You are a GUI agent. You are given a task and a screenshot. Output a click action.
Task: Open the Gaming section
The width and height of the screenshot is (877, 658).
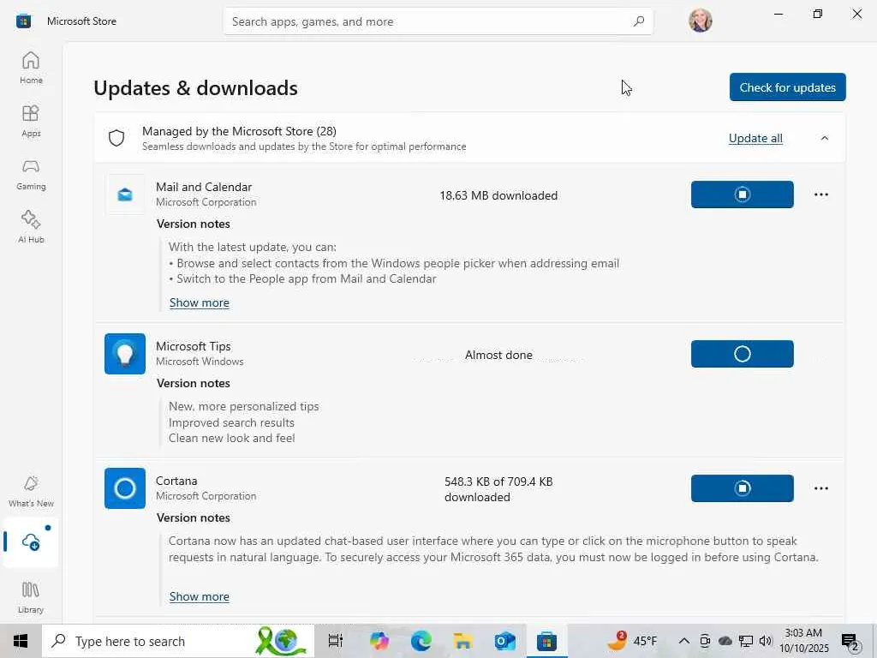pyautogui.click(x=31, y=174)
